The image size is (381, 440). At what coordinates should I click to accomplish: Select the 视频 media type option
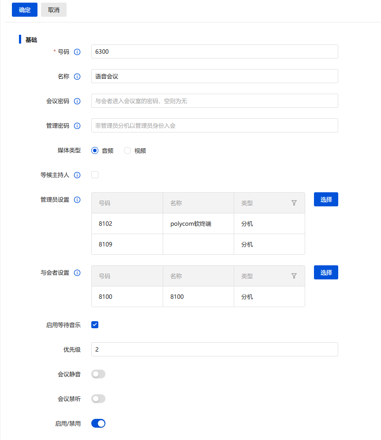(x=127, y=150)
